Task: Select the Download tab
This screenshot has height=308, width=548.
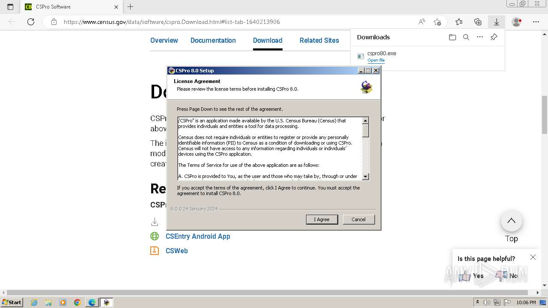Action: pyautogui.click(x=268, y=40)
